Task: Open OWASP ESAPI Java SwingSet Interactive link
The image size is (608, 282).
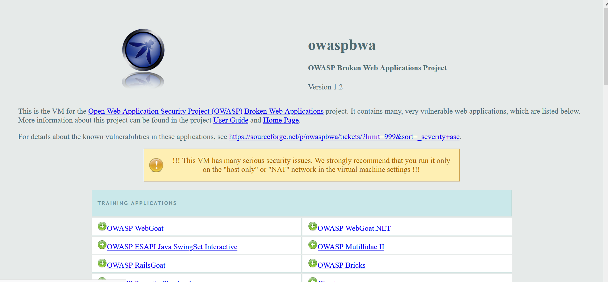Action: click(x=172, y=247)
